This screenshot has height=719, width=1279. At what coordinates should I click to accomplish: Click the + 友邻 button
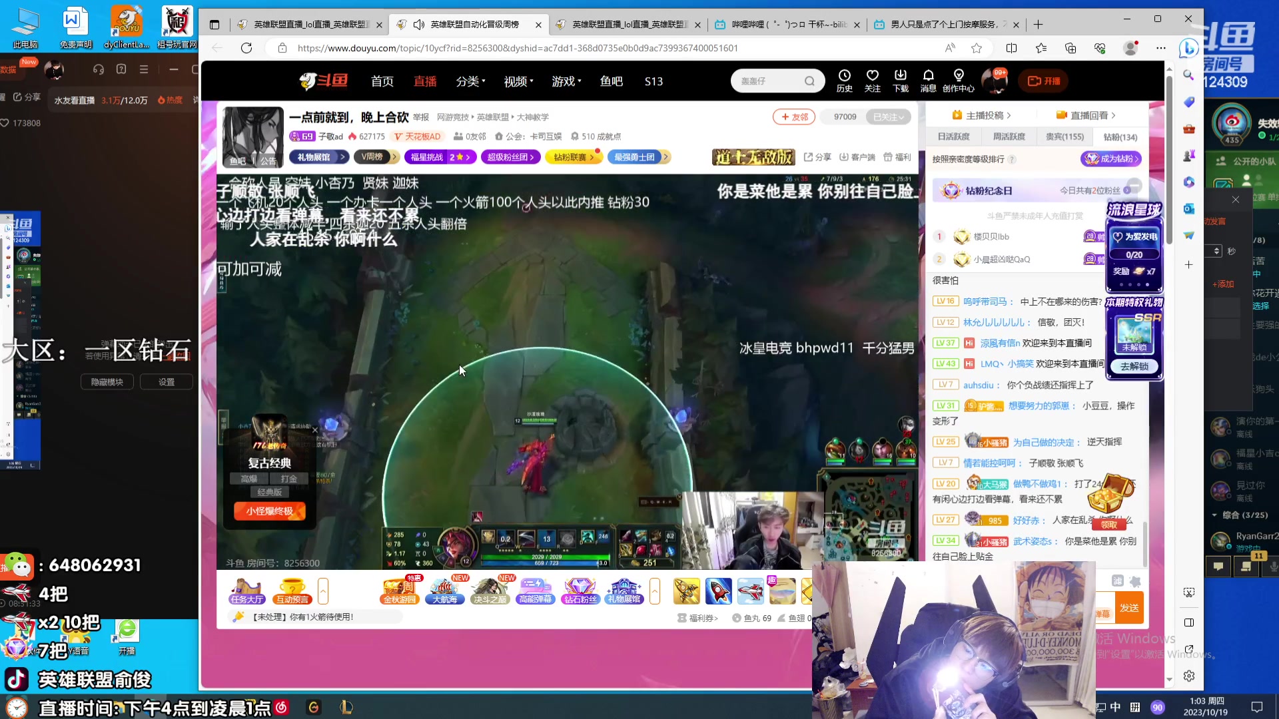click(794, 117)
